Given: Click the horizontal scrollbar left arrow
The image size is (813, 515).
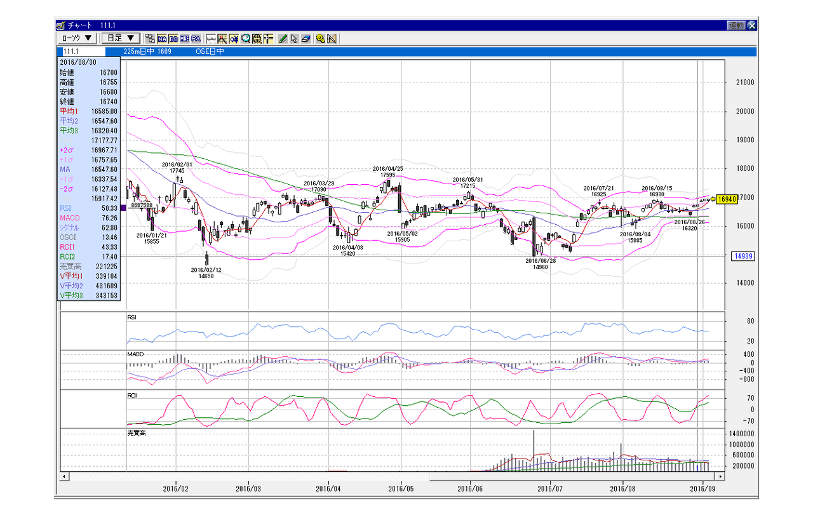Looking at the screenshot, I should [64, 476].
